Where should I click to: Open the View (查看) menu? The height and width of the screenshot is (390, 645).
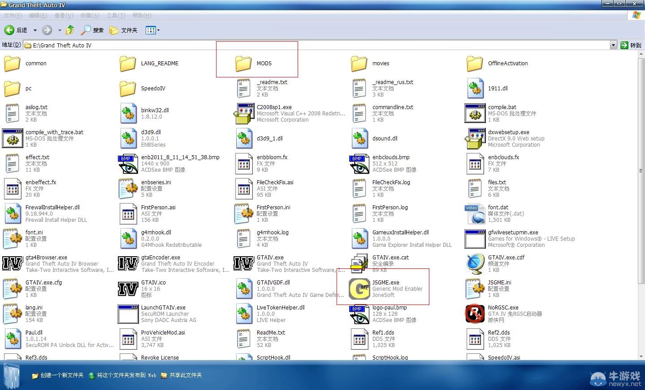[x=64, y=15]
